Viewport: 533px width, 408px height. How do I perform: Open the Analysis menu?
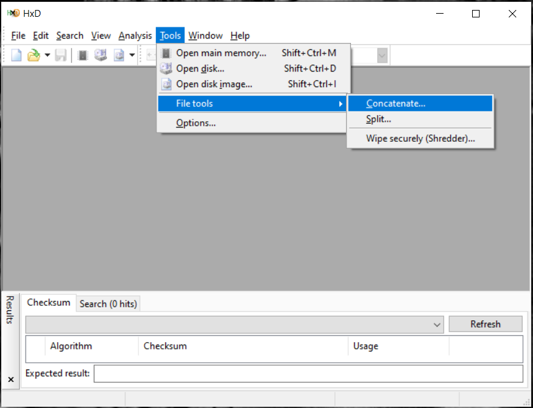coord(135,35)
